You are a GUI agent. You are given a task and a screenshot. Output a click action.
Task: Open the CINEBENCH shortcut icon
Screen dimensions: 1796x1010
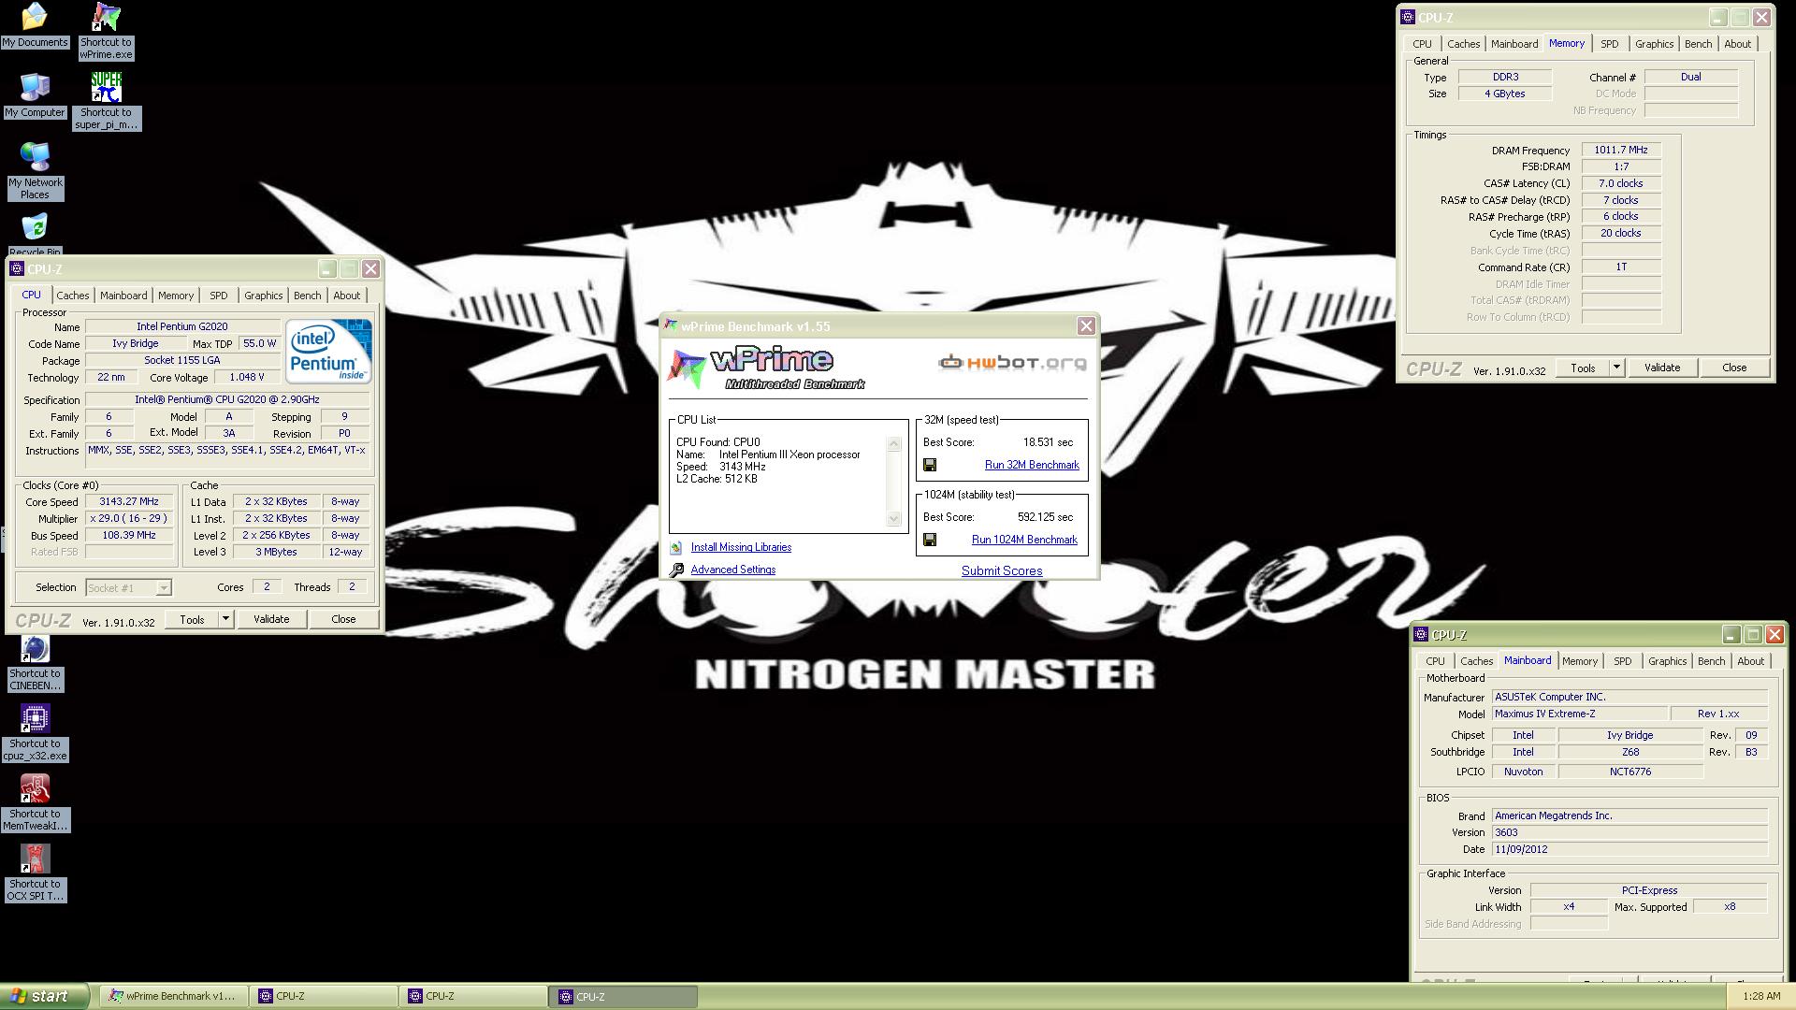pos(35,648)
